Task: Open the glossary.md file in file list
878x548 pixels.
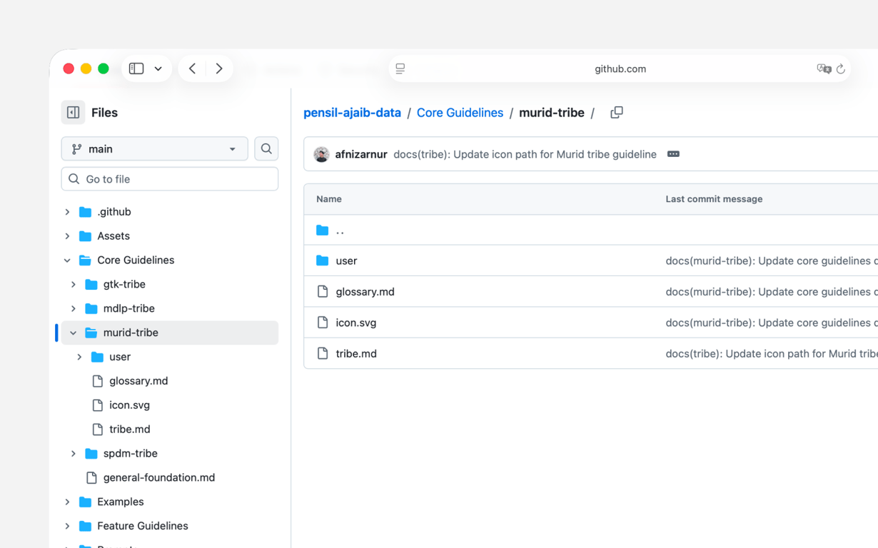Action: 365,291
